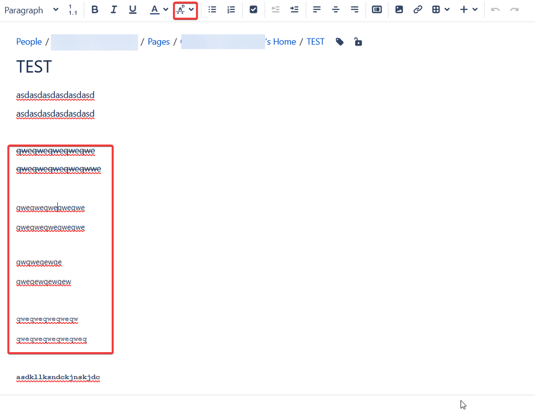Apply text color with A icon
Screen dimensions: 535x410
click(155, 10)
